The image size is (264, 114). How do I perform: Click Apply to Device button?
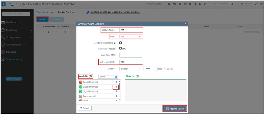[x=175, y=109]
